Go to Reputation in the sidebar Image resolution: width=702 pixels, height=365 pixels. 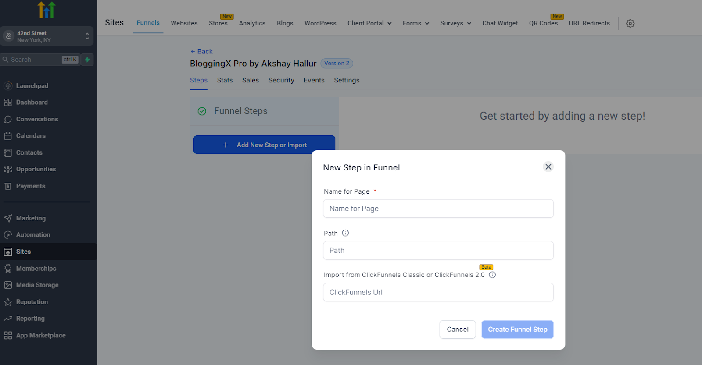[x=32, y=302]
